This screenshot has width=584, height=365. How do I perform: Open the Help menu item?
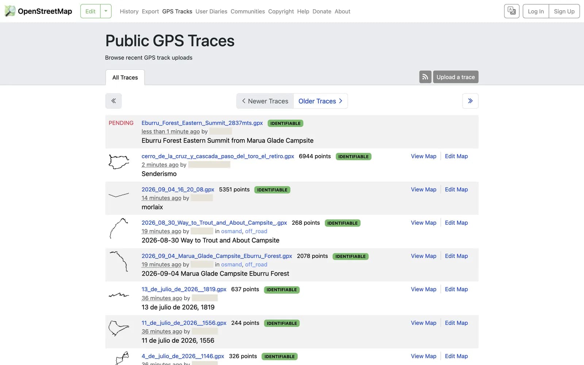click(303, 11)
